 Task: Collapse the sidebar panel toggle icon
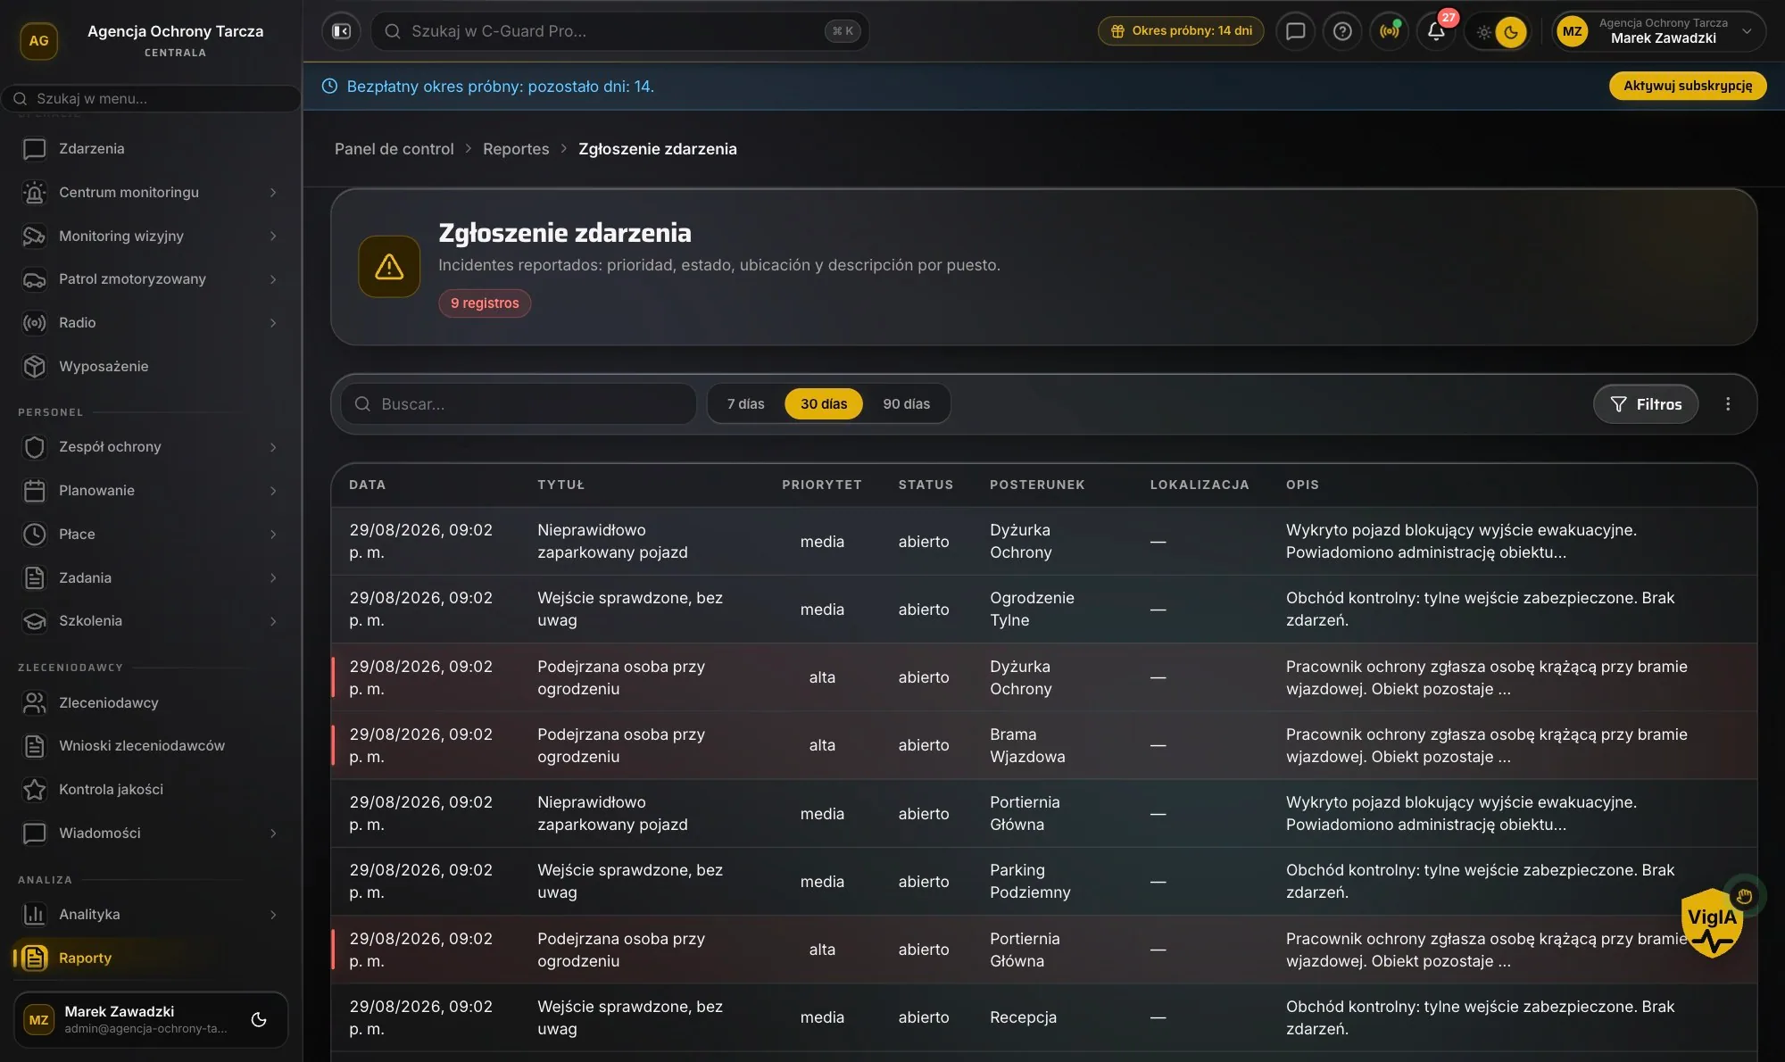click(341, 31)
